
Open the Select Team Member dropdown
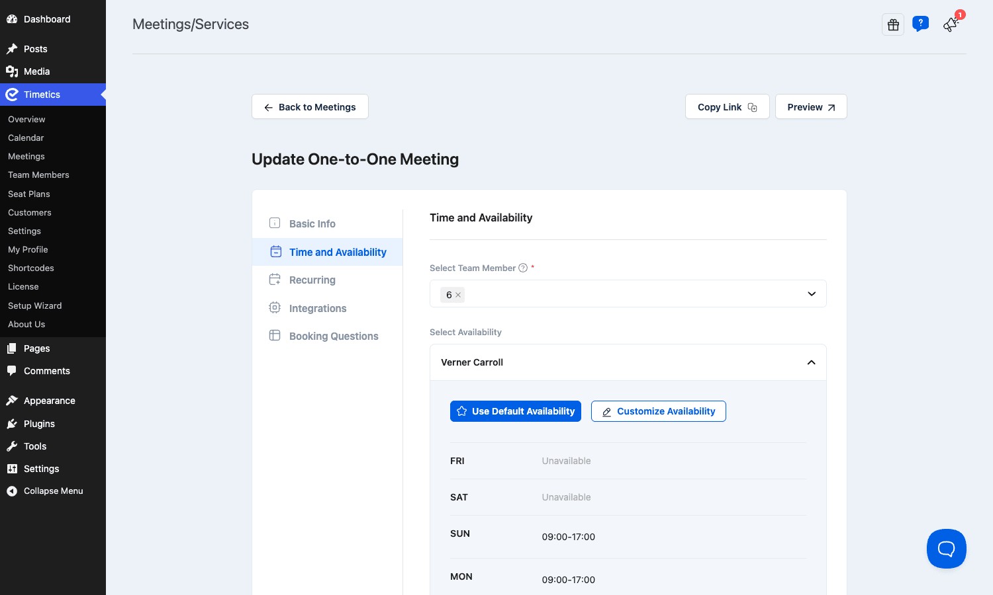812,294
